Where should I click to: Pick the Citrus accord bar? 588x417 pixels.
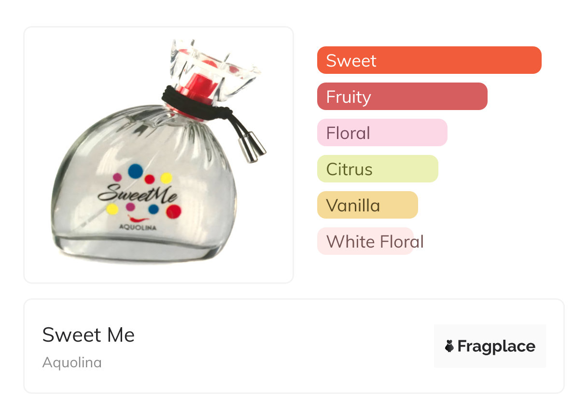377,169
